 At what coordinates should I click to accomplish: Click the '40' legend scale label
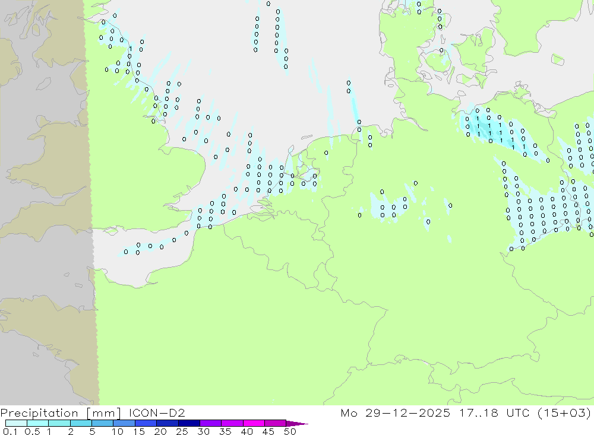click(x=247, y=431)
